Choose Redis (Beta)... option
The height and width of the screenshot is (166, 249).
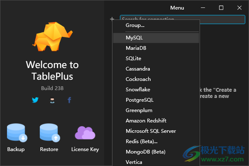(156, 142)
